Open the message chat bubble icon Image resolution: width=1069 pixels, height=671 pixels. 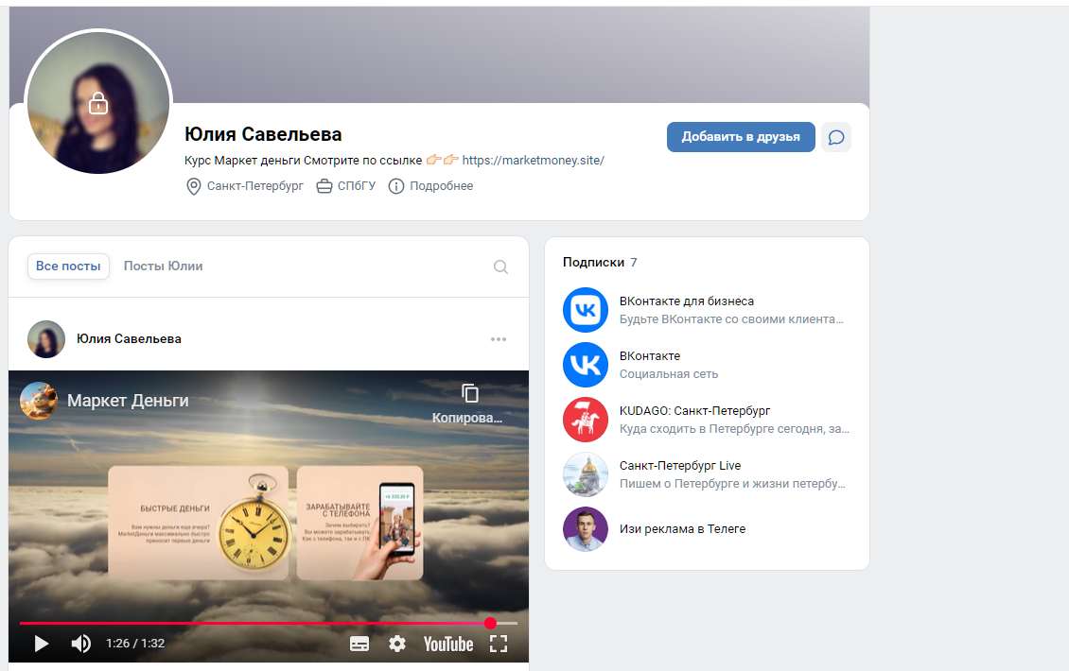pyautogui.click(x=836, y=138)
